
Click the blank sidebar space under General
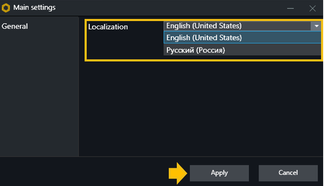tap(39, 93)
